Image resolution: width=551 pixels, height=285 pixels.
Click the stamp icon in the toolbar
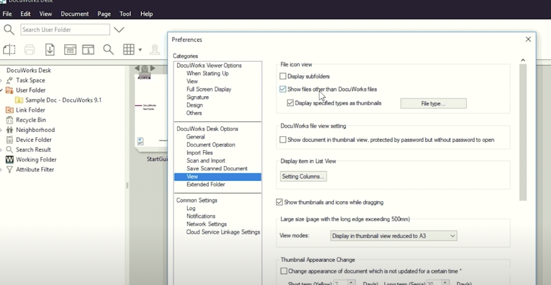[x=155, y=50]
